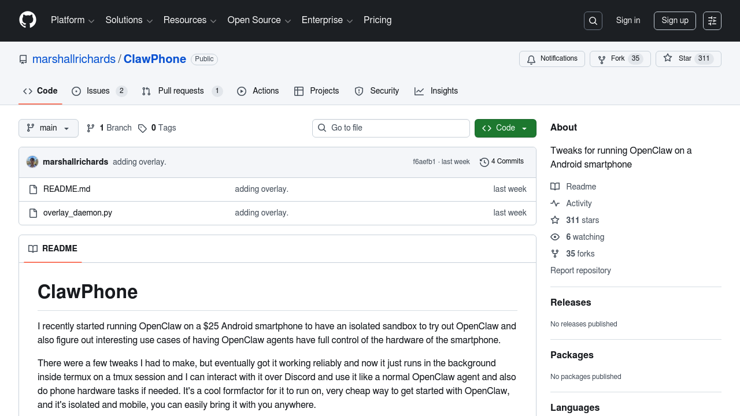Viewport: 740px width, 416px height.
Task: Open the 4 Commits history
Action: click(x=502, y=162)
